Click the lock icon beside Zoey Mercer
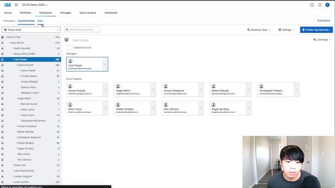The width and height of the screenshot is (335, 188). click(x=2, y=43)
